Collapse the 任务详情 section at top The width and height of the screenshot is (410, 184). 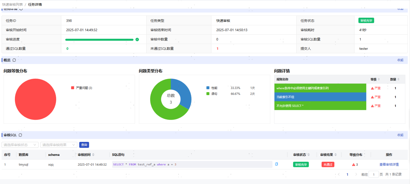(400, 9)
